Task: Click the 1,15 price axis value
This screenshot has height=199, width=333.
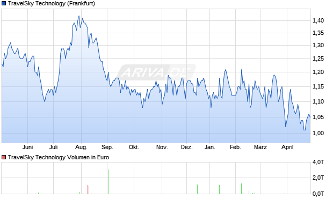Action: click(x=318, y=86)
